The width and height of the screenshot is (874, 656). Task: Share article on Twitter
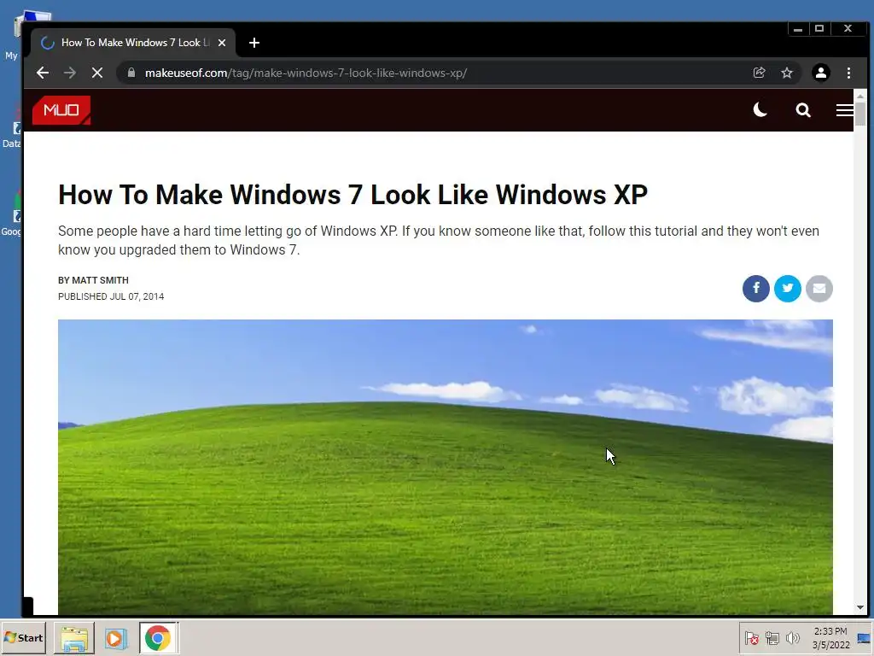pos(788,289)
